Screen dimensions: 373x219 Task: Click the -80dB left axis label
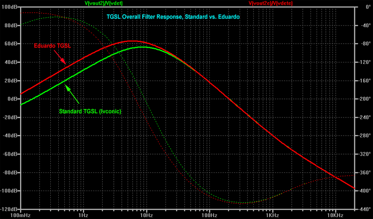tap(10, 172)
